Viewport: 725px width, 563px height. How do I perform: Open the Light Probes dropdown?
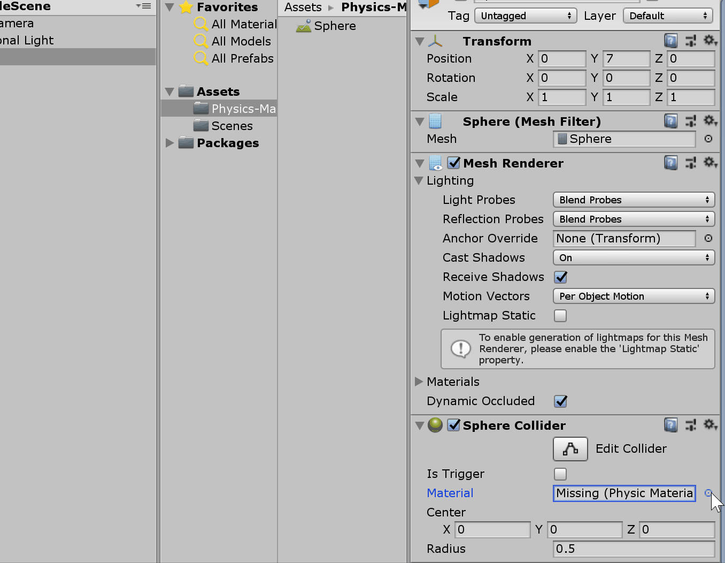click(x=634, y=200)
